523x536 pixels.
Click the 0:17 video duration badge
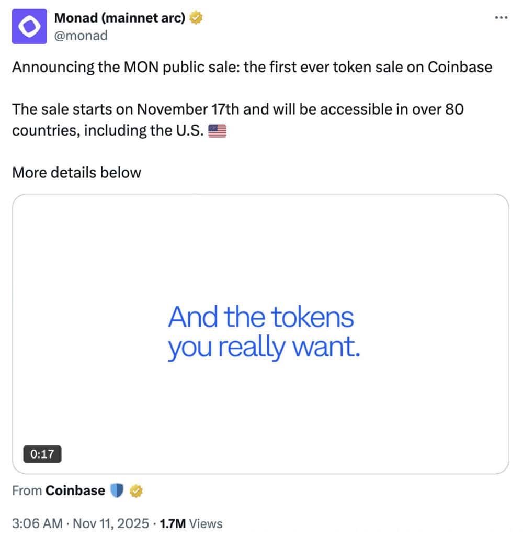click(42, 454)
